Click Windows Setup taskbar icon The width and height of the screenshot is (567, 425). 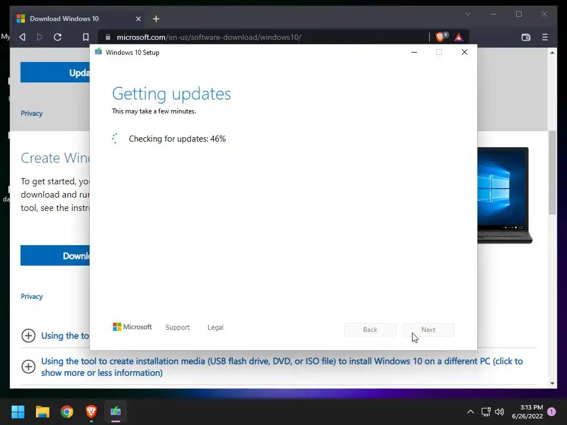[x=116, y=412]
